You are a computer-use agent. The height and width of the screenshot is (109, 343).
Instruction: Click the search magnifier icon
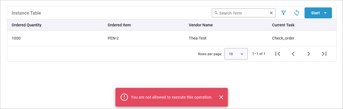(x=216, y=13)
